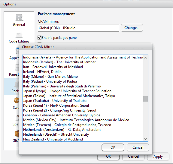Click Cancel button in Options window
The height and width of the screenshot is (164, 173).
coord(133,156)
